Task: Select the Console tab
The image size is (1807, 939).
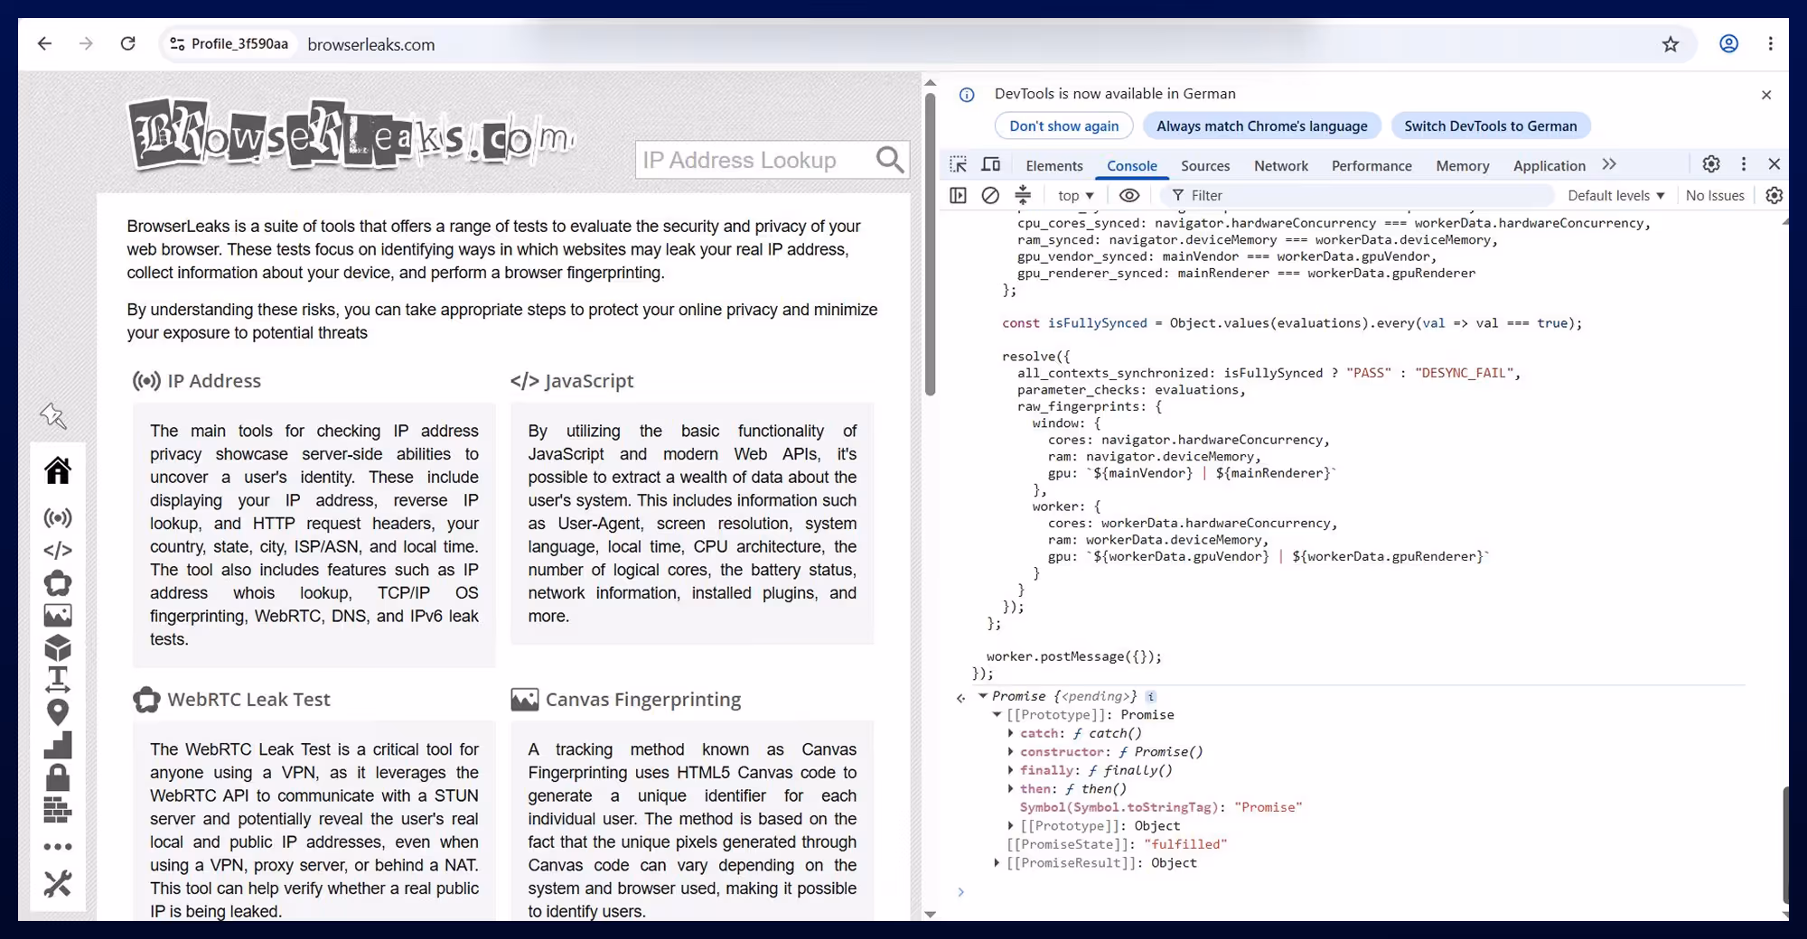Action: tap(1132, 165)
